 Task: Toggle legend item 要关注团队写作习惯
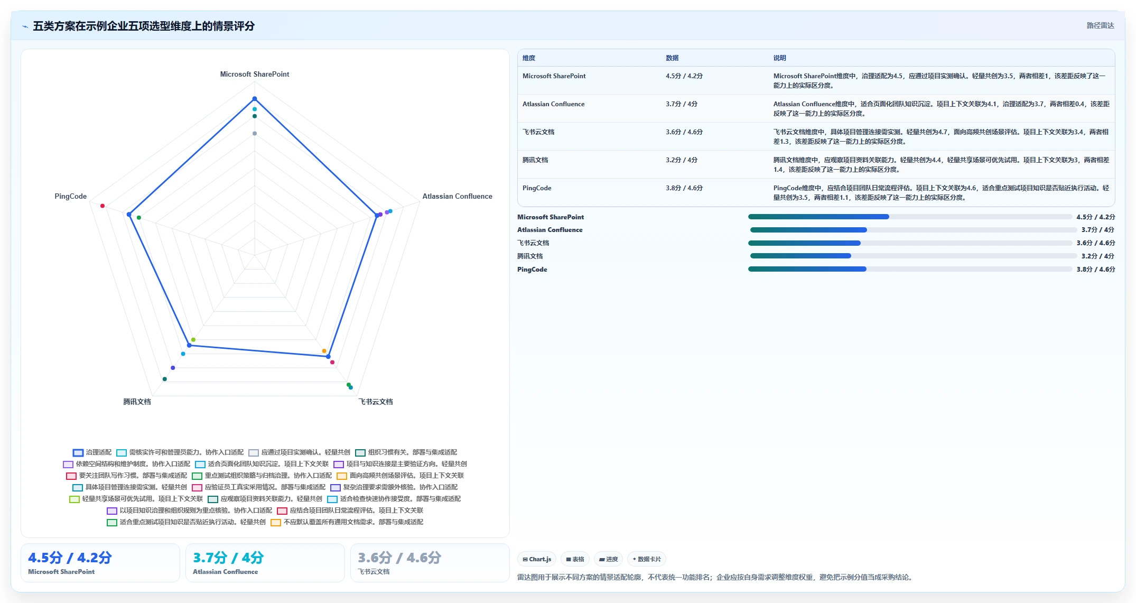[x=127, y=476]
